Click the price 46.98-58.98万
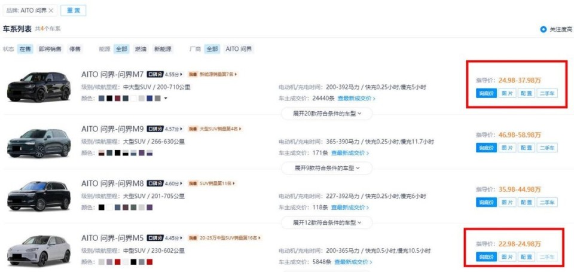 point(520,135)
